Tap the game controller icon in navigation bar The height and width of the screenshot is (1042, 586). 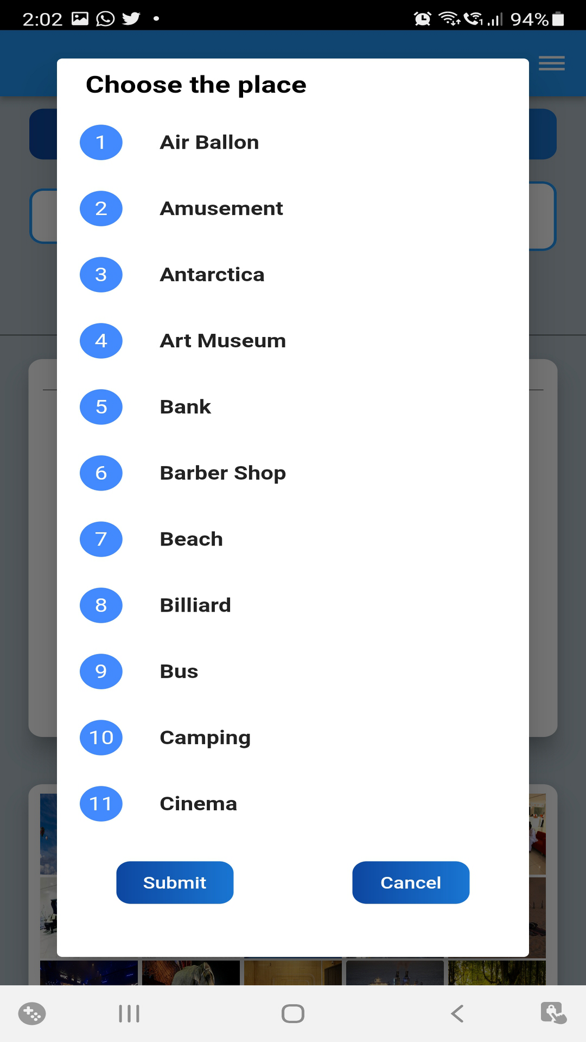click(32, 1013)
